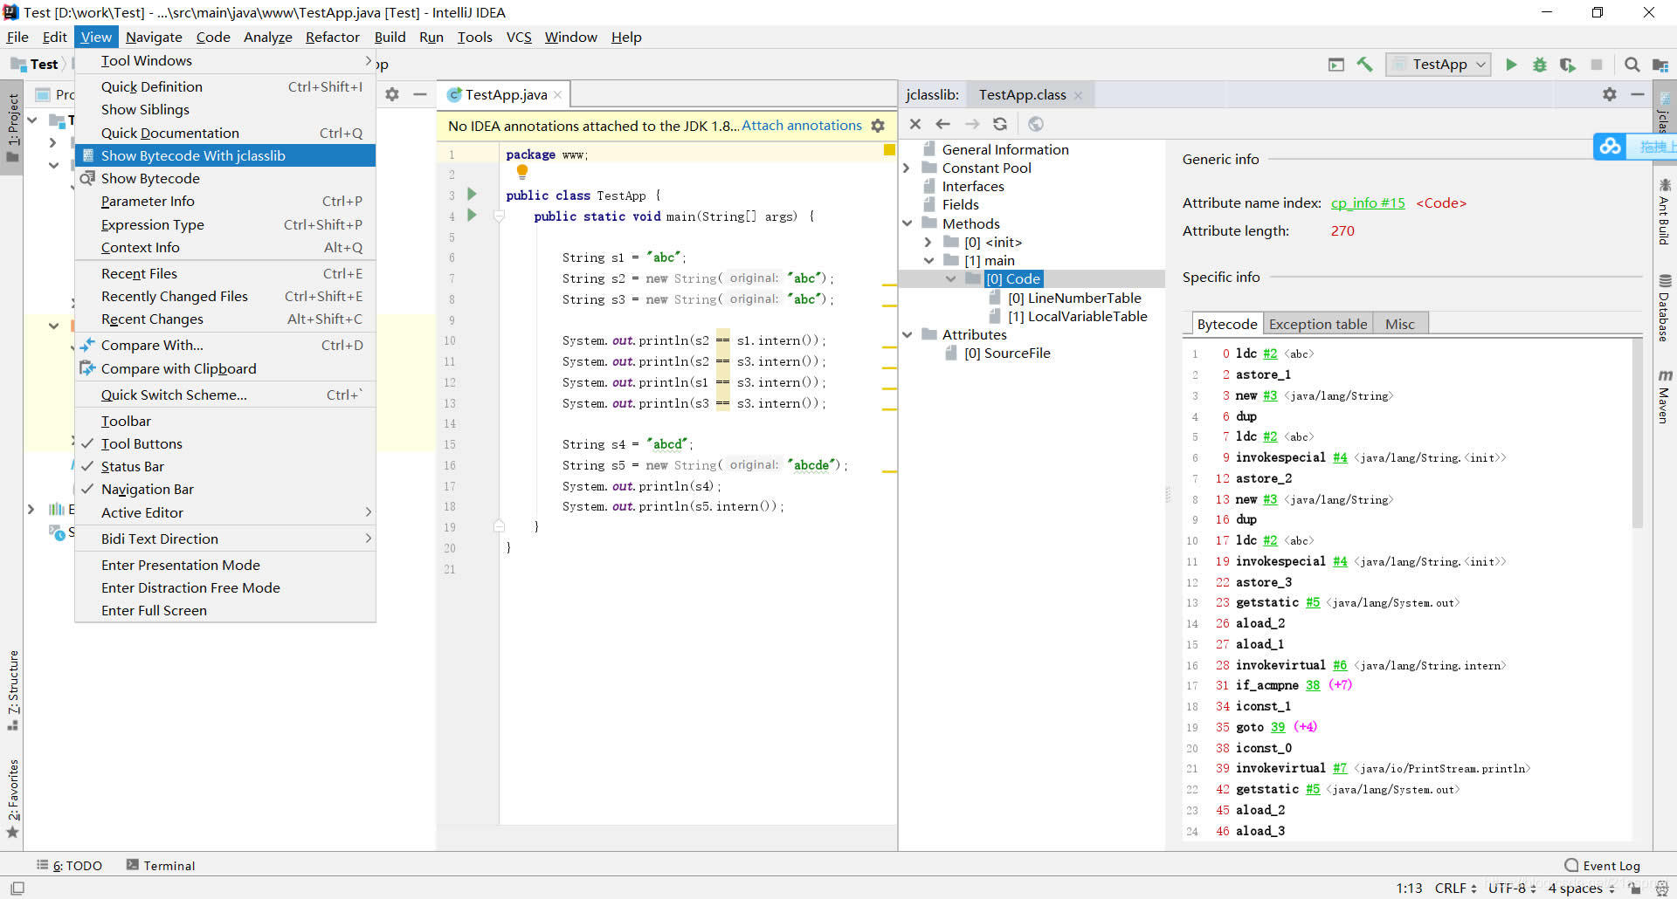Close jclasslib view with the X icon
1677x899 pixels.
pos(915,124)
